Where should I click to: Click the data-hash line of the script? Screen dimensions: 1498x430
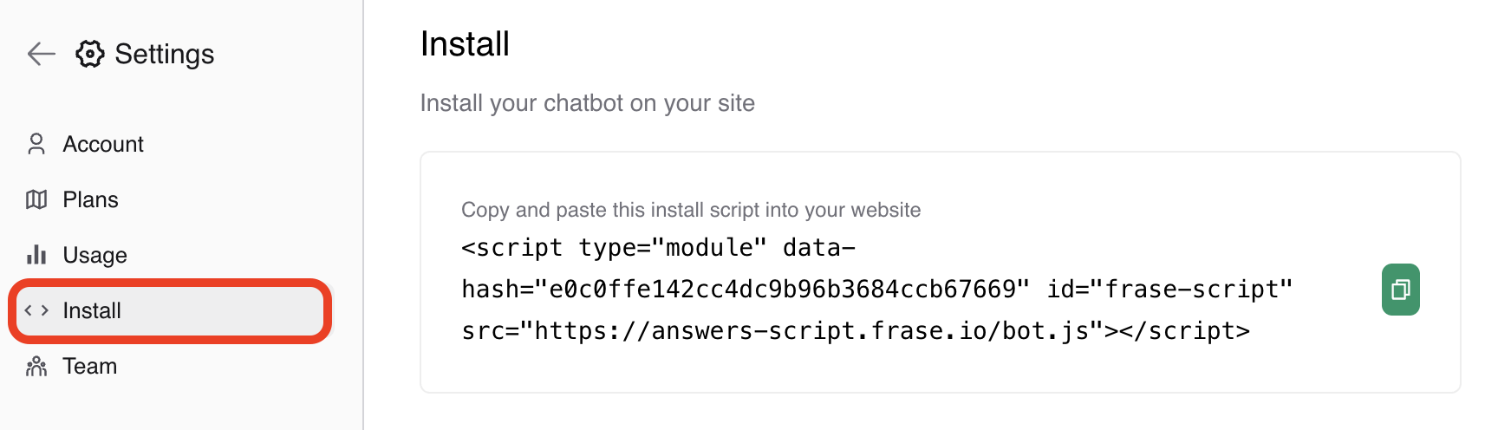pos(876,290)
